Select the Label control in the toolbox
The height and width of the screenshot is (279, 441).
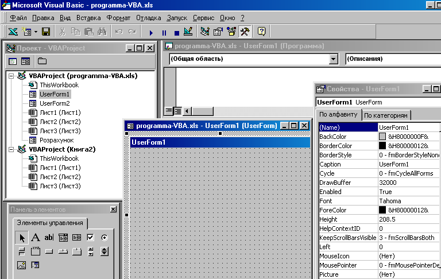point(36,238)
